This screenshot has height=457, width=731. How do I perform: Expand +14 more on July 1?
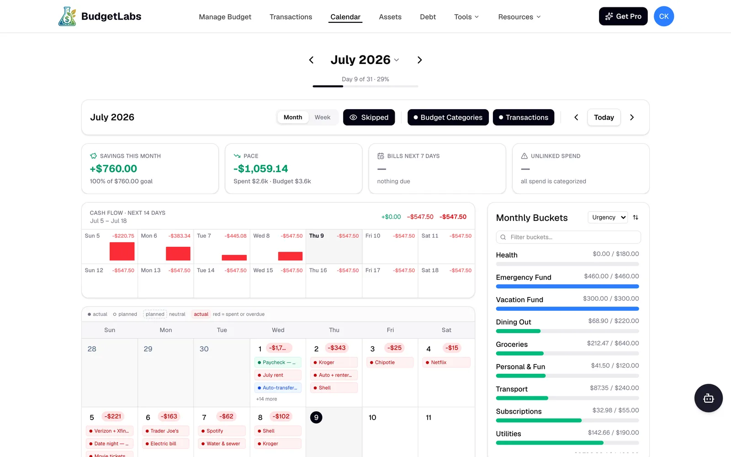click(x=266, y=399)
